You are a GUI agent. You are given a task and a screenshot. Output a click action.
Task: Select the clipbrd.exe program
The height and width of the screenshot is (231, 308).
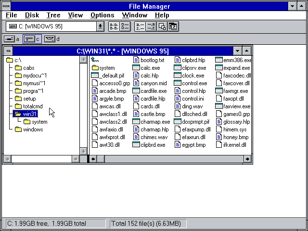[149, 145]
